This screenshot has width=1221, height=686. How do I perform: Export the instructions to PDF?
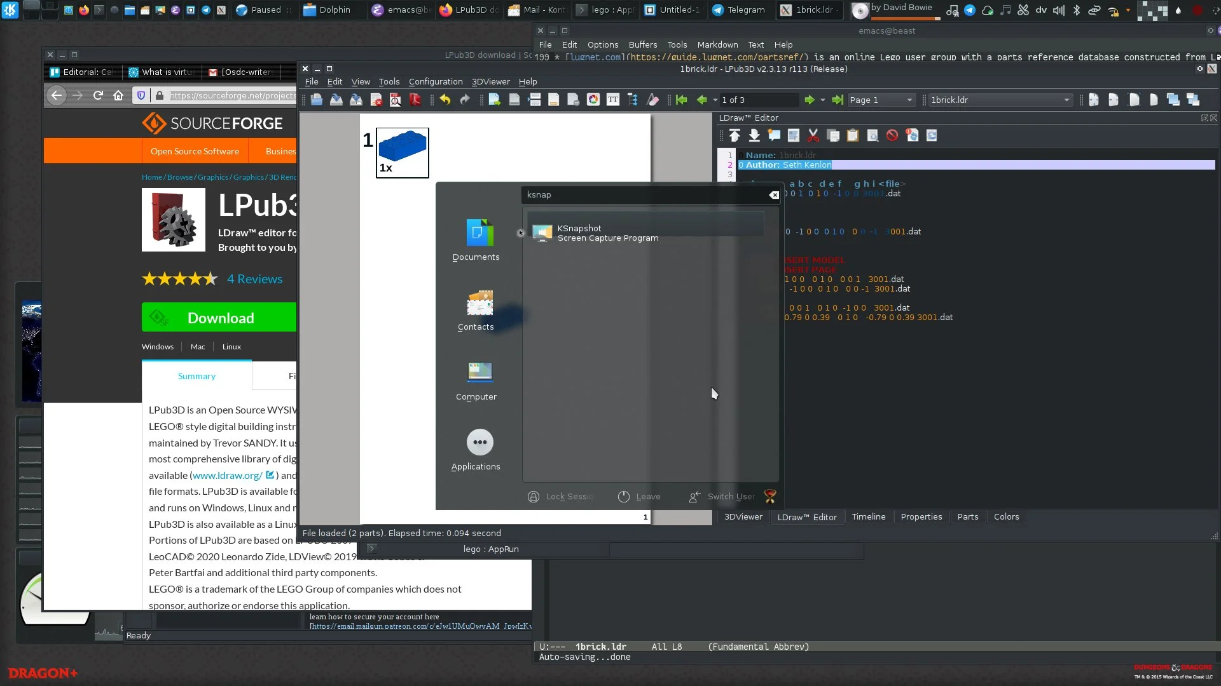[x=414, y=100]
